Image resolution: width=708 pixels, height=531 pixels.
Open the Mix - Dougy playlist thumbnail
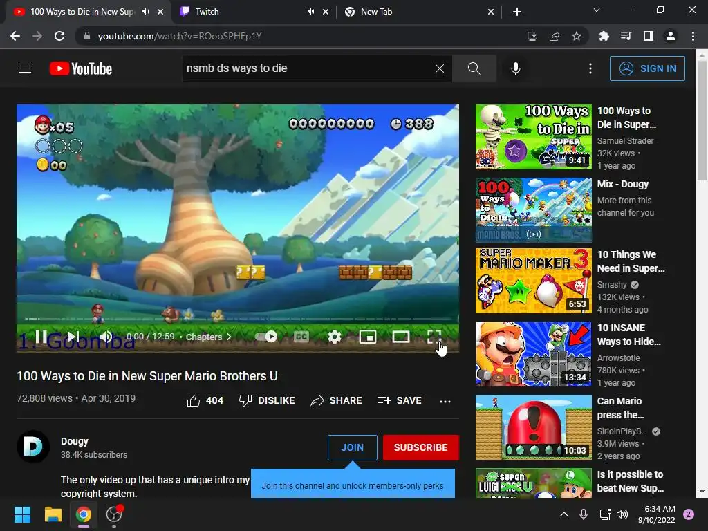[533, 210]
